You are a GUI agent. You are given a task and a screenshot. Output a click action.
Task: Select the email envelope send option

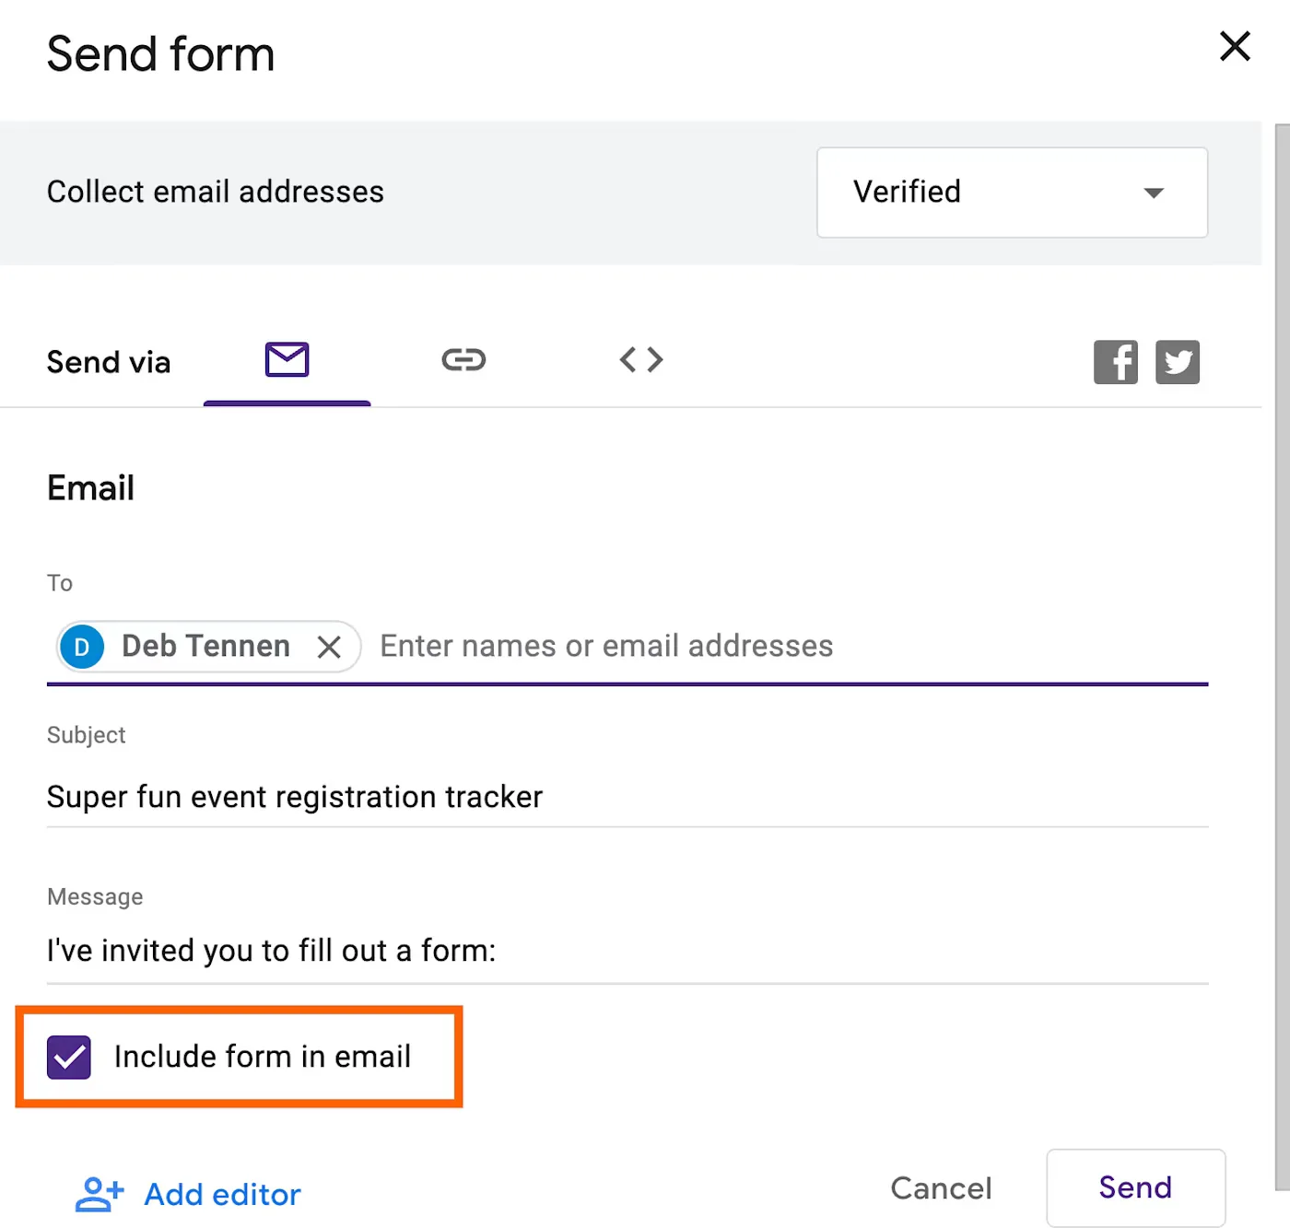click(x=287, y=359)
